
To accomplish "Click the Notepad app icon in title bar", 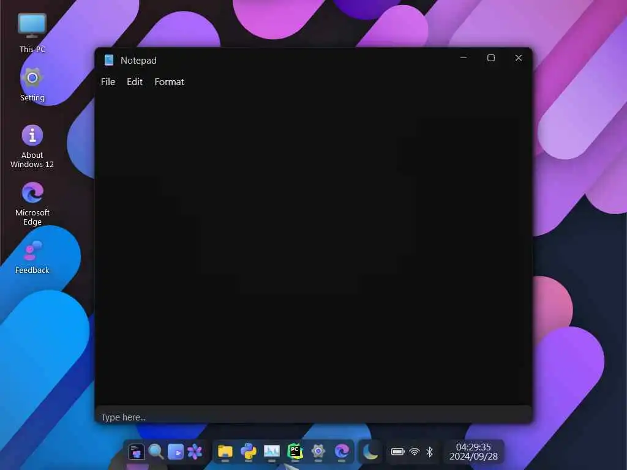I will pyautogui.click(x=109, y=60).
